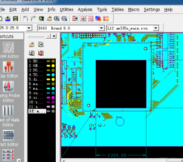Toggle the grid display toolbar button

pyautogui.click(x=91, y=18)
